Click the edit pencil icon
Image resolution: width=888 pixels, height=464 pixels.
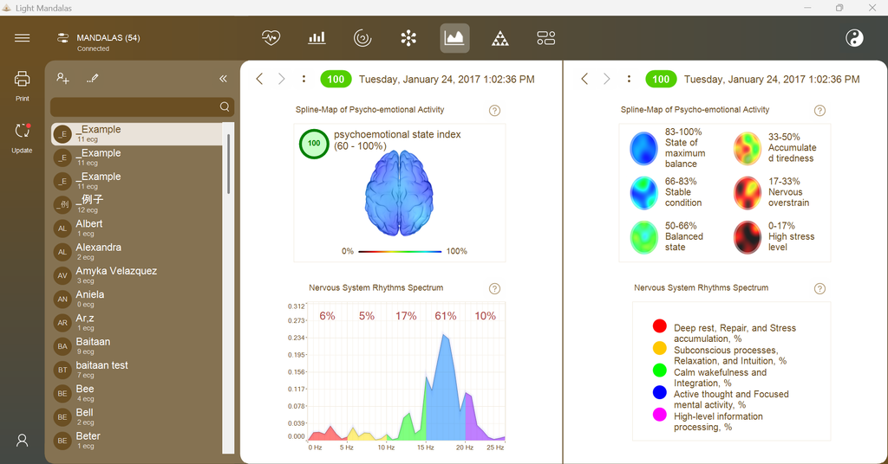93,79
